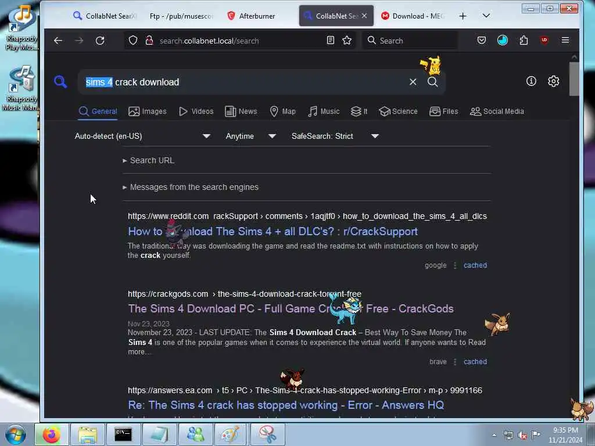Open the Anytime time range dropdown
The image size is (595, 446).
pyautogui.click(x=250, y=136)
